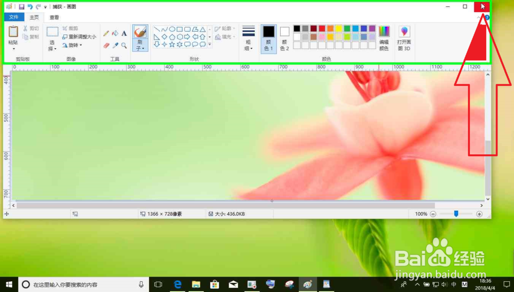Select the six-point star shape

pyautogui.click(x=179, y=44)
